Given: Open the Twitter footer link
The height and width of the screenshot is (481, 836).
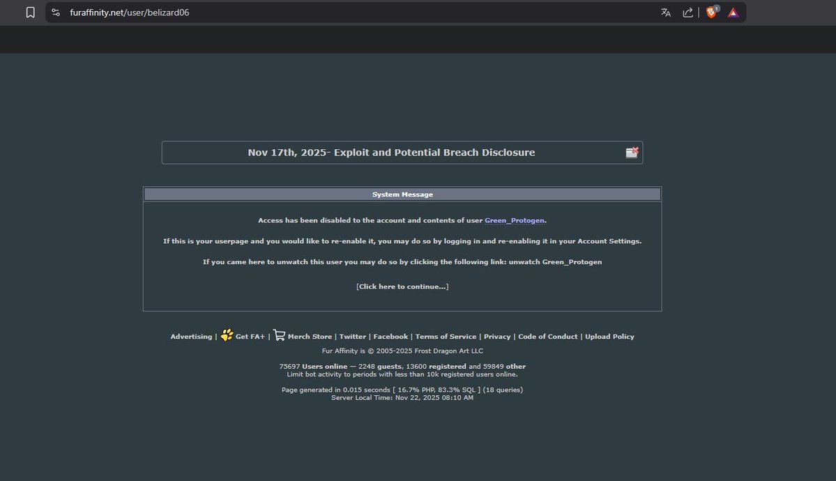Looking at the screenshot, I should click(352, 337).
